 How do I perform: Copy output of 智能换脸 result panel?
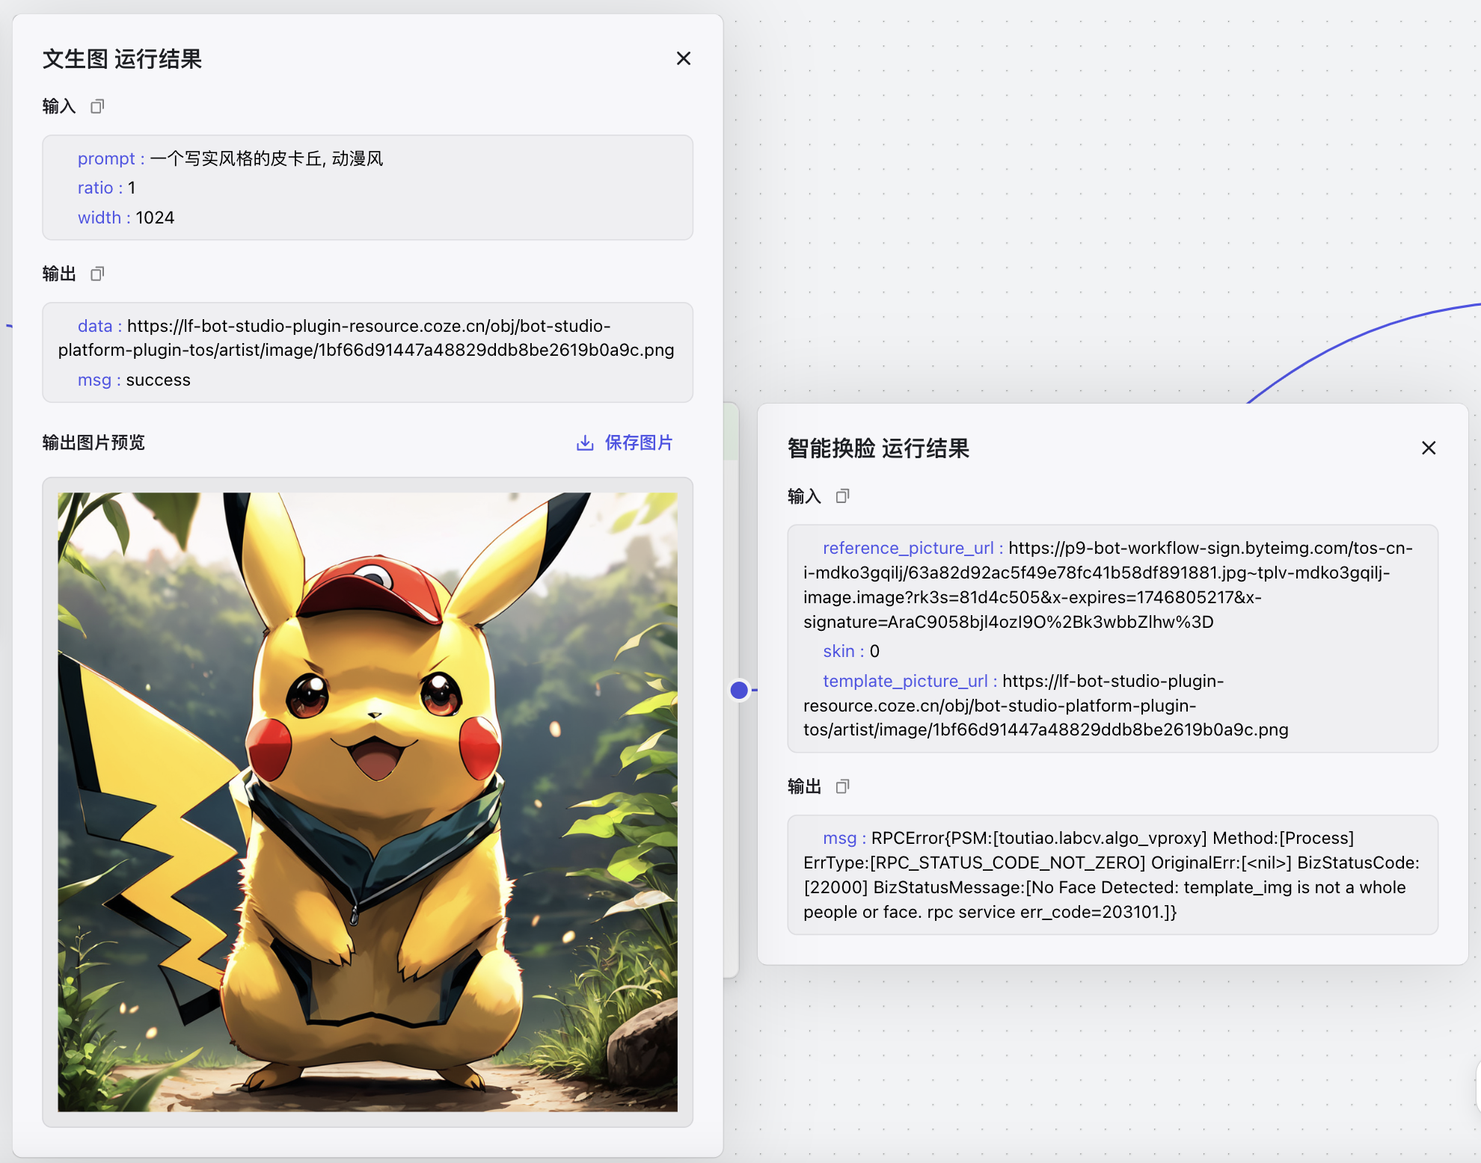pyautogui.click(x=842, y=786)
